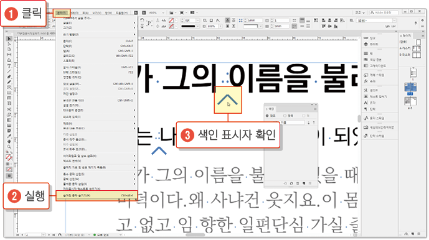Switch to the 페이지 panel tab

click(x=406, y=36)
